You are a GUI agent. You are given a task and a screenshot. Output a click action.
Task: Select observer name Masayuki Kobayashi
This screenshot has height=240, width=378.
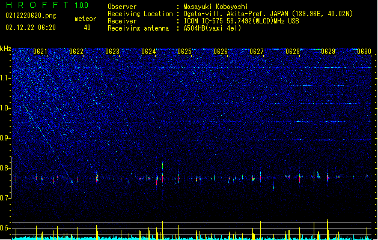(x=216, y=7)
